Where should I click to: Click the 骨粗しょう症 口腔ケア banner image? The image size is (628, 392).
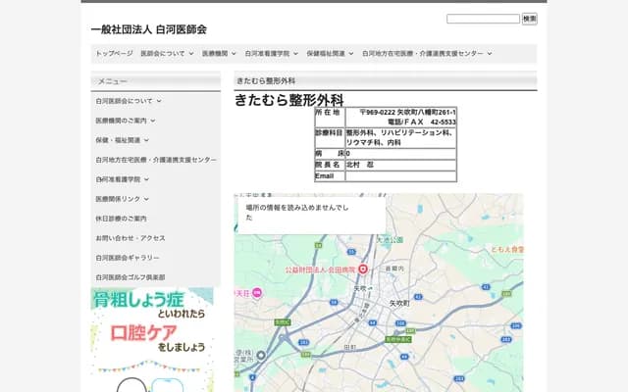[152, 321]
